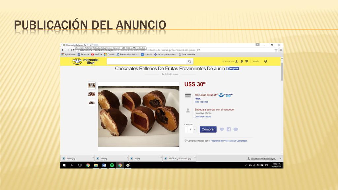
Task: Increase quantity with plus button
Action: 195,129
